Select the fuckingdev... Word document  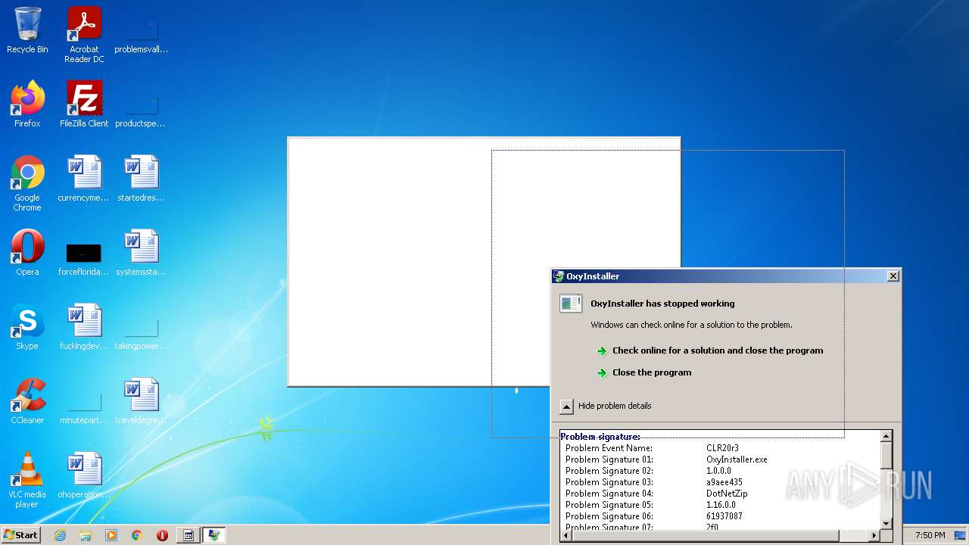(84, 327)
